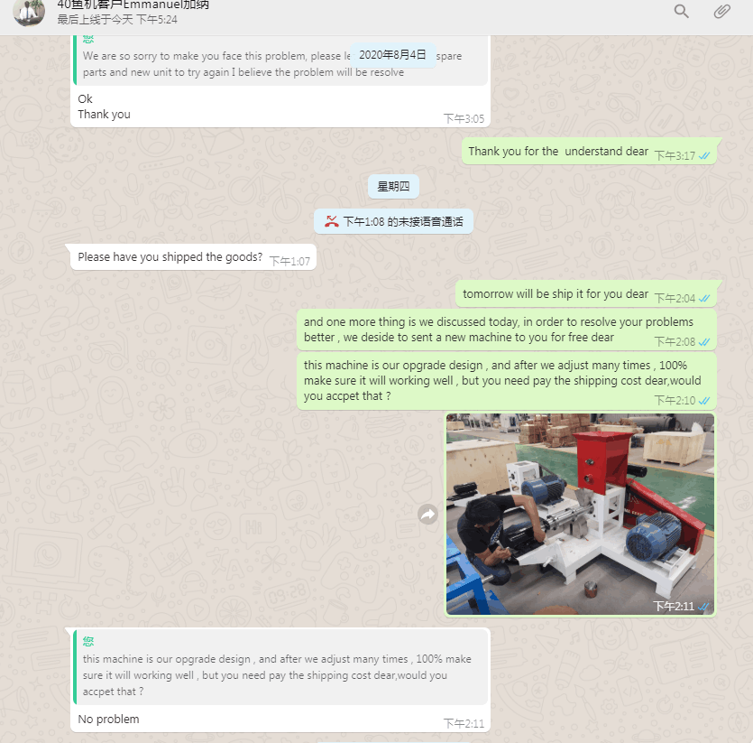Screen dimensions: 753x743
Task: Click the read ticks on the machine photo timestamp
Action: (x=703, y=607)
